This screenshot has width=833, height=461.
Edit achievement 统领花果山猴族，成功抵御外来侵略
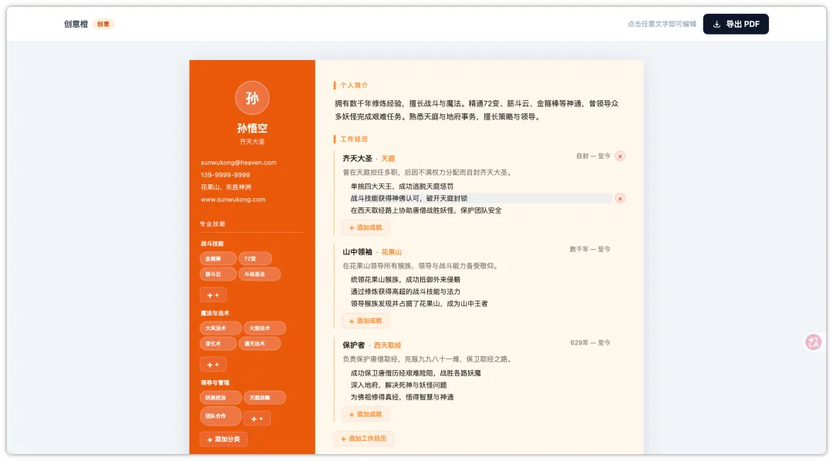[x=406, y=279]
